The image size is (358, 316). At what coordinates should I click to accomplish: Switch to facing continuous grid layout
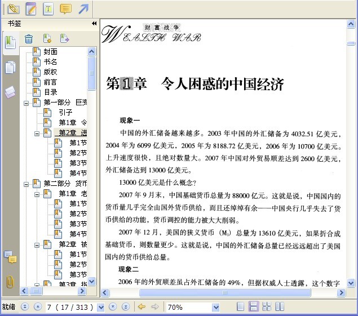coord(267,306)
